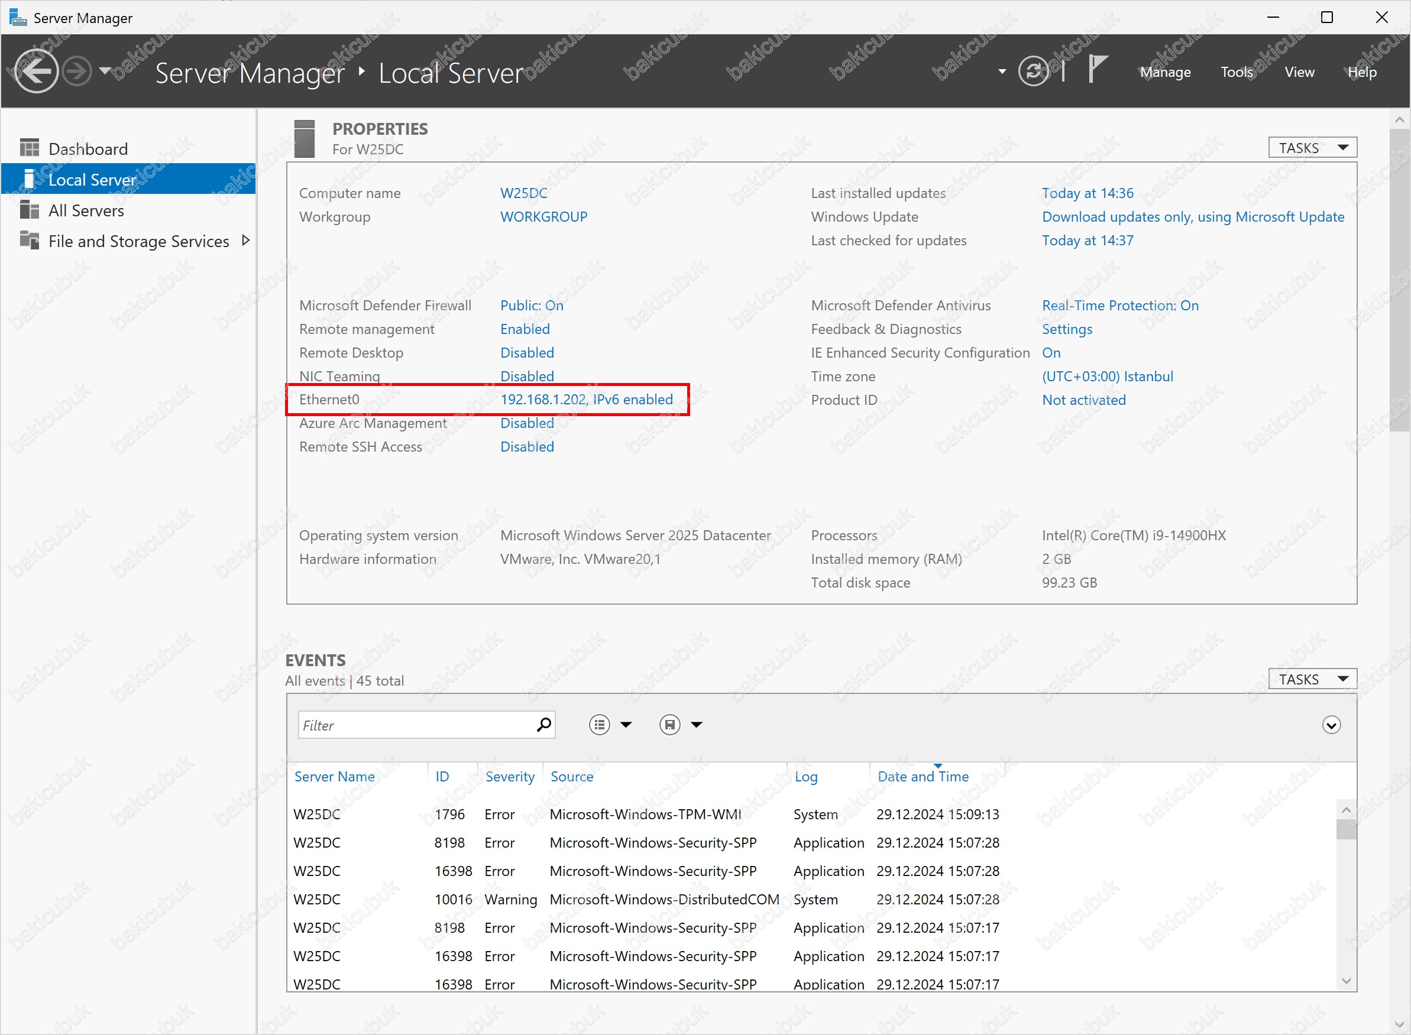Click computer name W25DC link

[523, 193]
